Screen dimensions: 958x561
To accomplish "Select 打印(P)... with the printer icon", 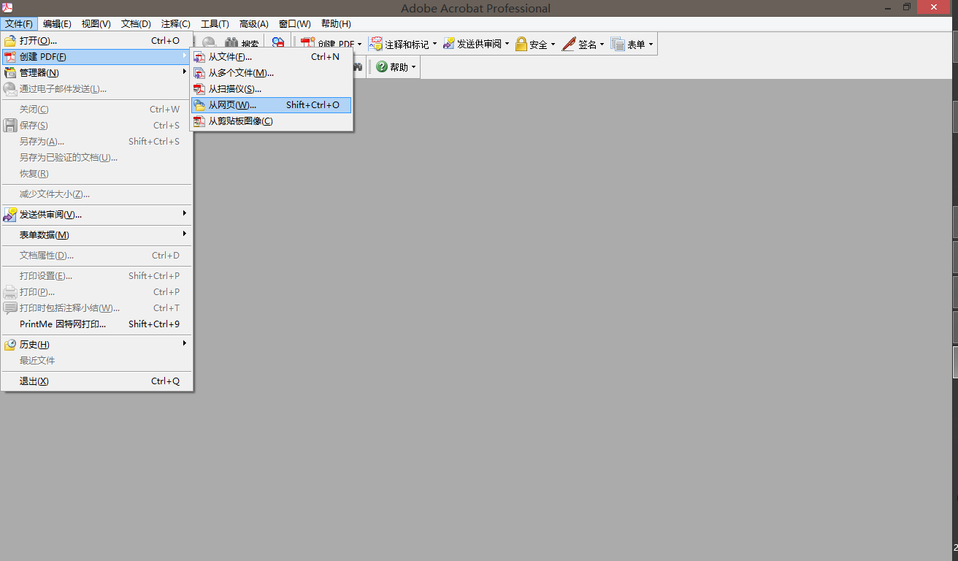I will (96, 292).
